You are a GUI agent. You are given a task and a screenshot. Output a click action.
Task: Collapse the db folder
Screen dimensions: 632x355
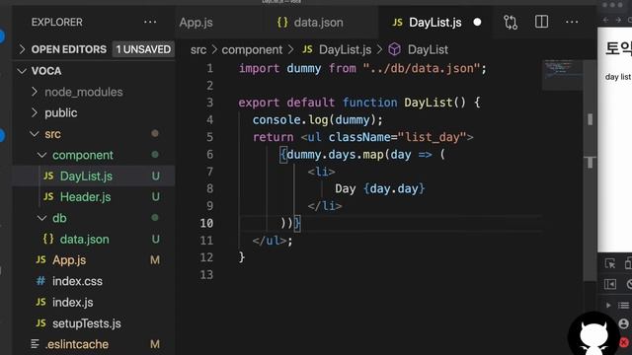(x=41, y=218)
